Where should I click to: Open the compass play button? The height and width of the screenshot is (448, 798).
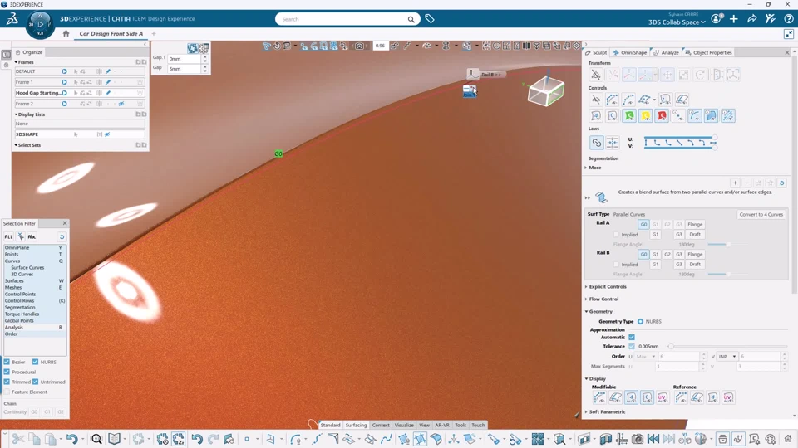coord(40,24)
